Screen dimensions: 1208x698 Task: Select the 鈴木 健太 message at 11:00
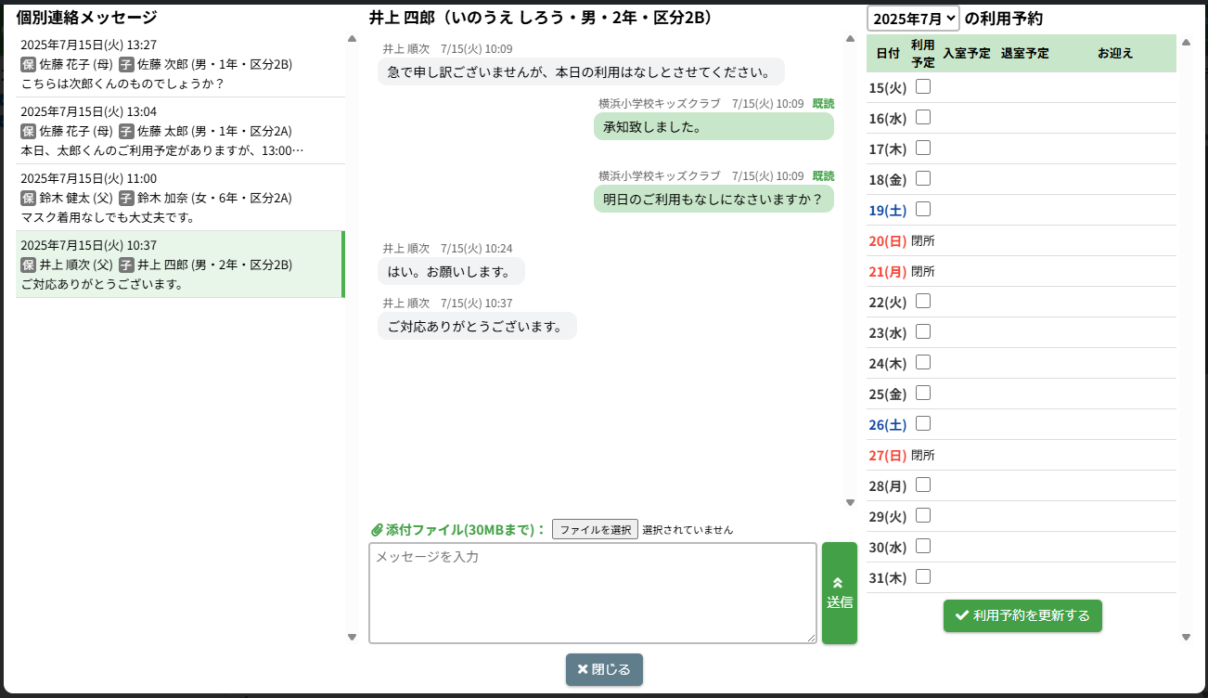pos(180,198)
